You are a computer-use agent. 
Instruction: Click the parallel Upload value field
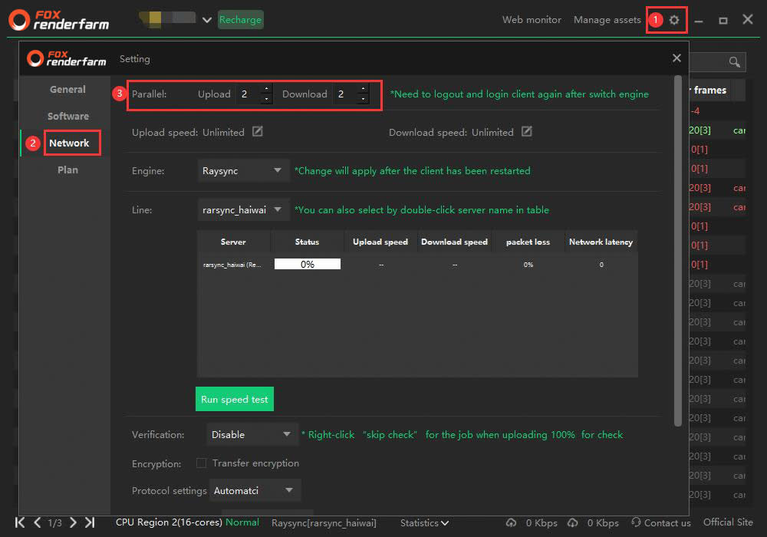point(249,94)
